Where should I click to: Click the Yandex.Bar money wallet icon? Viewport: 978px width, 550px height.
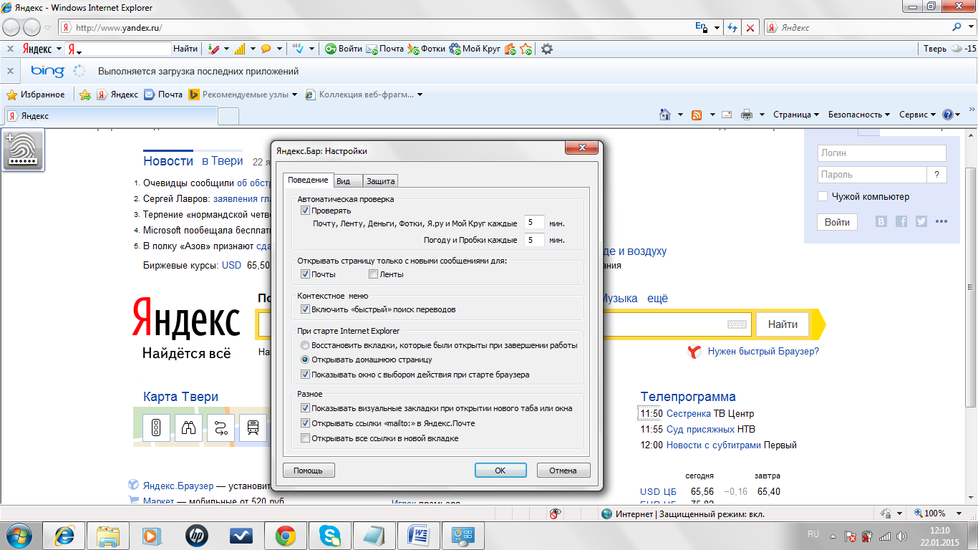tap(510, 49)
